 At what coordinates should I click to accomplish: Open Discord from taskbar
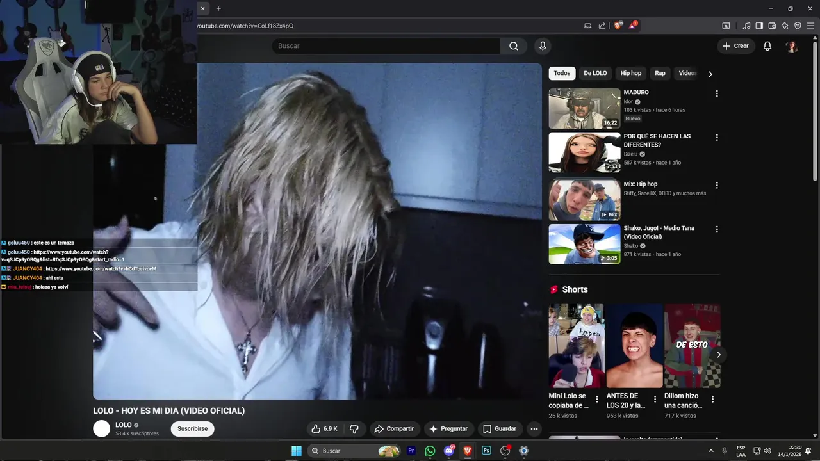click(x=449, y=451)
